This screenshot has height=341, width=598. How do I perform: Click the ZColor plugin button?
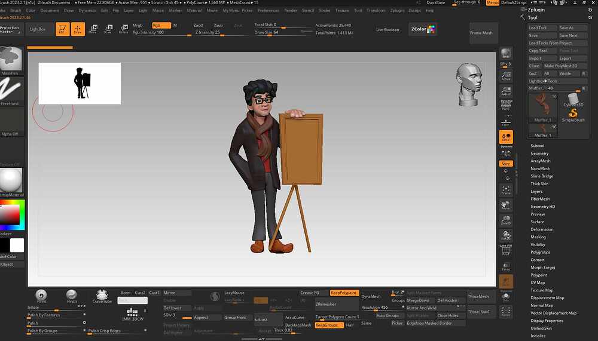click(423, 29)
